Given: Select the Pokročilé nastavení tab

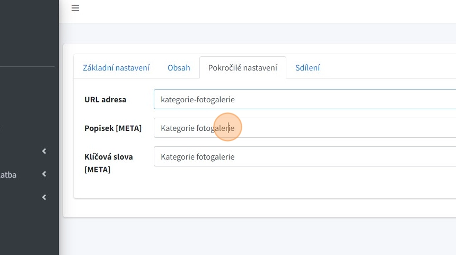Looking at the screenshot, I should (x=242, y=68).
